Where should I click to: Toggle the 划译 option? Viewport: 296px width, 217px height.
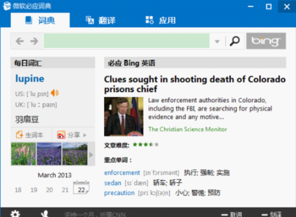272,215
